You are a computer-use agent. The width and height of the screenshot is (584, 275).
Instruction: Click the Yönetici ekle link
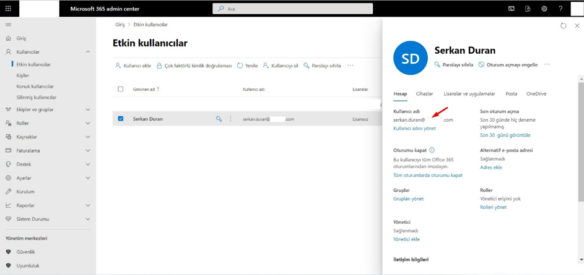pos(406,239)
